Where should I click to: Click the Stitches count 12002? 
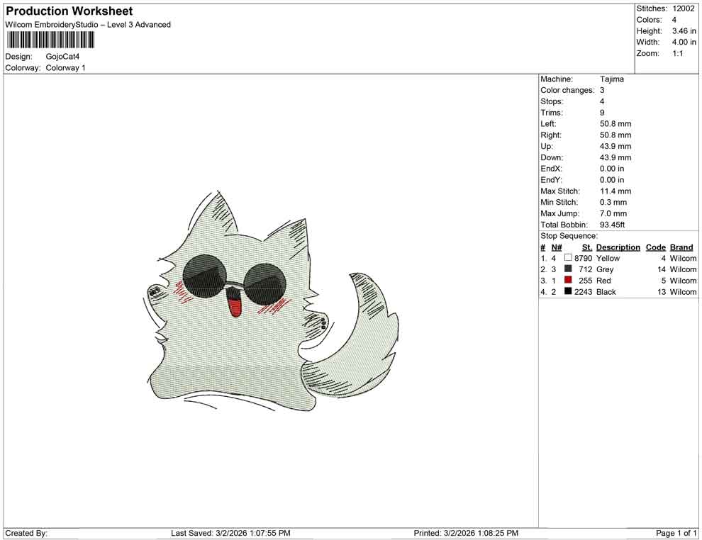(x=682, y=9)
